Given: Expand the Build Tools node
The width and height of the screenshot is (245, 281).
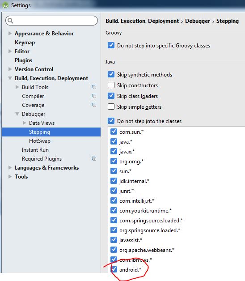Looking at the screenshot, I should tap(17, 87).
